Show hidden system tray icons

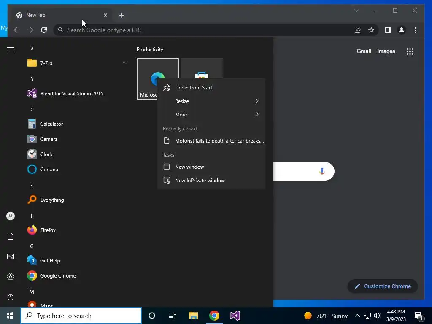pos(357,316)
